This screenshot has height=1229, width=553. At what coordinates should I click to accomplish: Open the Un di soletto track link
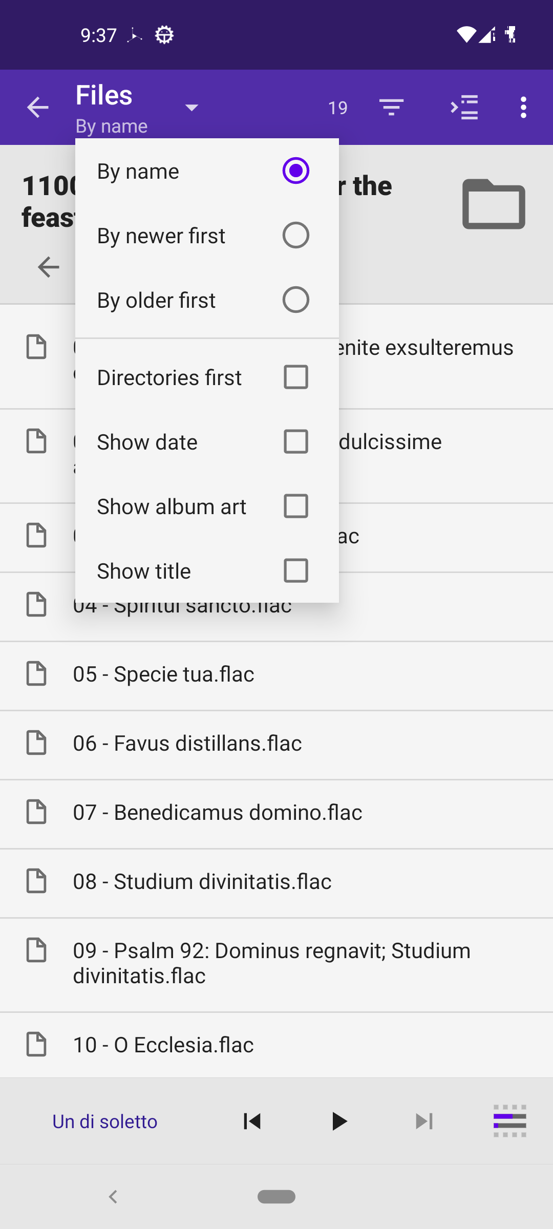tap(105, 1121)
